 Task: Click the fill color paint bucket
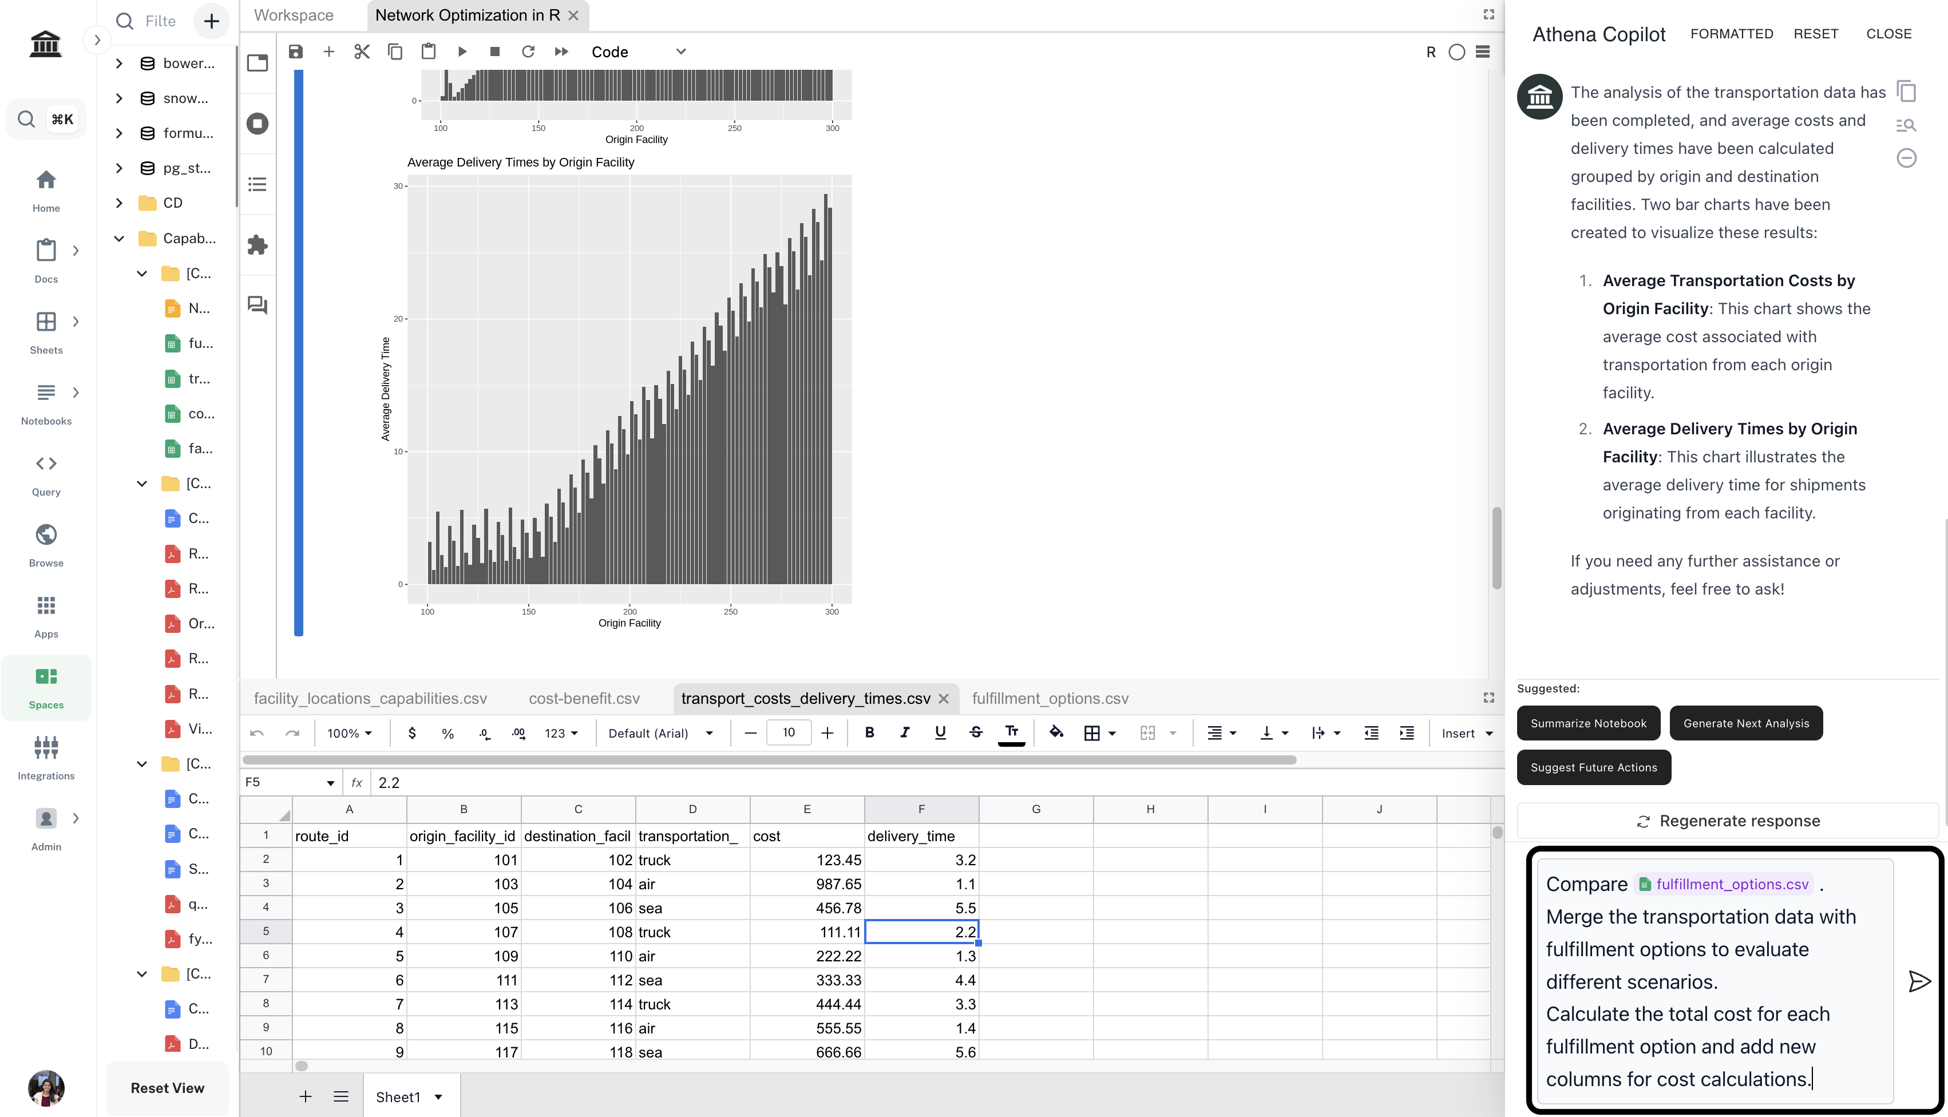click(x=1056, y=732)
